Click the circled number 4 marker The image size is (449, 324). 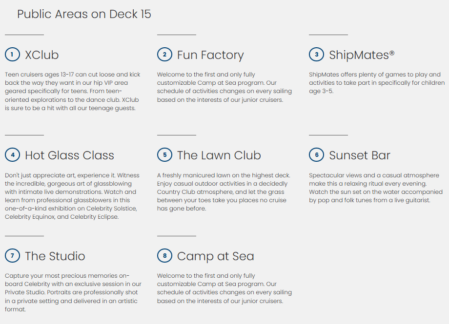(12, 155)
